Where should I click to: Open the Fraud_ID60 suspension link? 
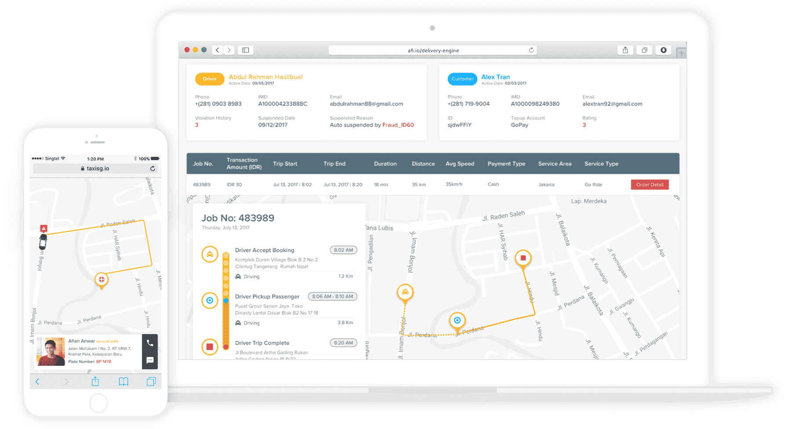pyautogui.click(x=397, y=125)
